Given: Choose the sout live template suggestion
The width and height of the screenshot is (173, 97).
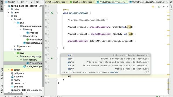Looking at the screenshot, I should [x=105, y=55].
